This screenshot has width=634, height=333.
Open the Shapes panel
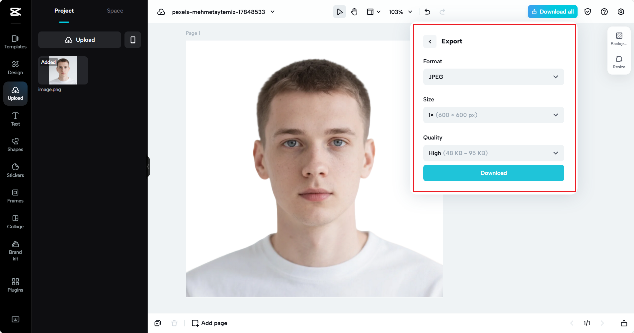(x=15, y=145)
